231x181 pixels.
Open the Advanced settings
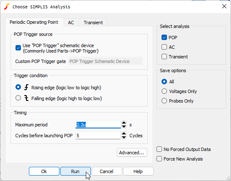[x=132, y=153]
